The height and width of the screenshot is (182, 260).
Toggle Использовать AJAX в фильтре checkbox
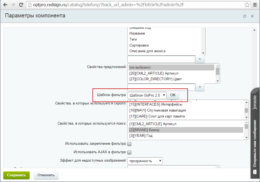tap(129, 152)
